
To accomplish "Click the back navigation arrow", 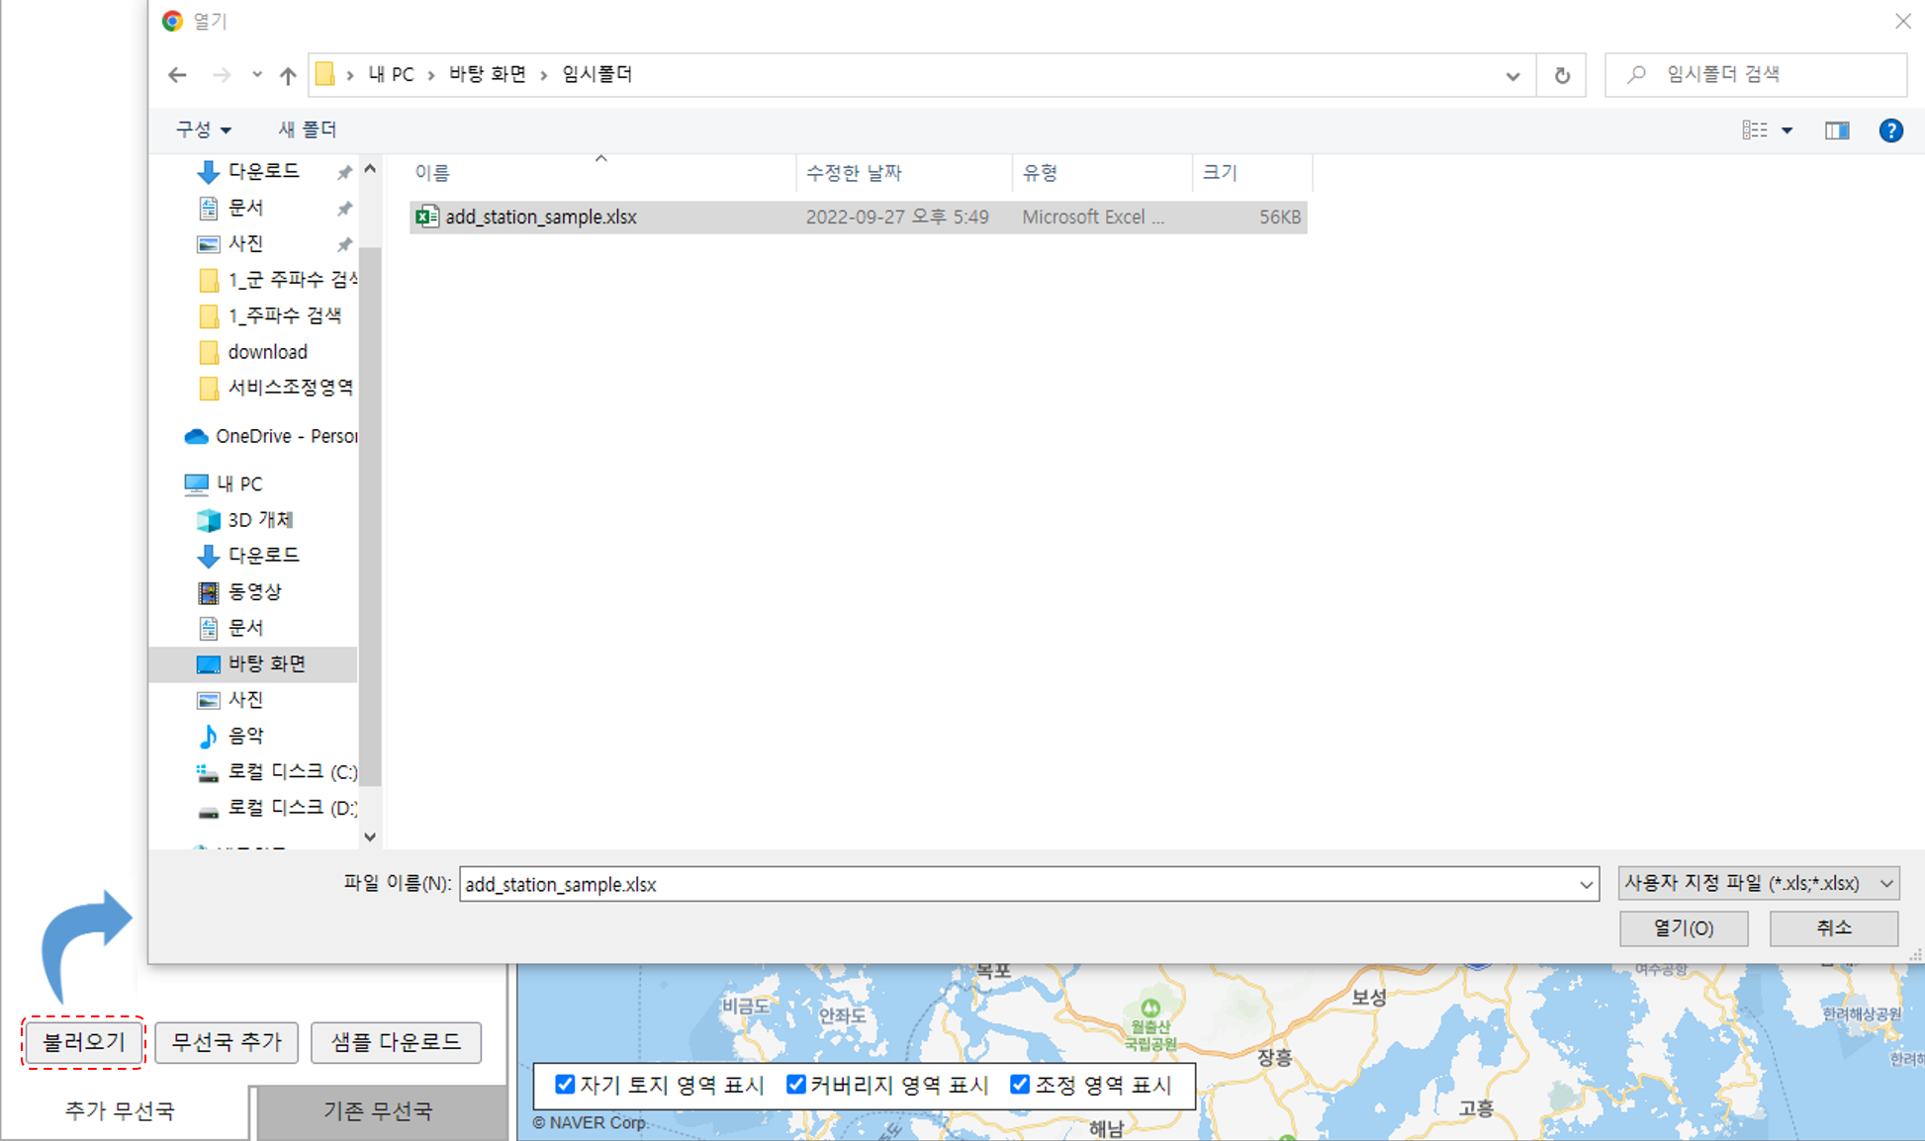I will tap(177, 75).
